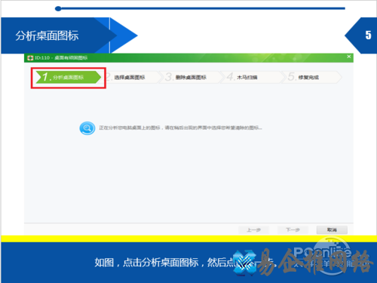
Task: Click the 上一步 button
Action: [x=254, y=230]
